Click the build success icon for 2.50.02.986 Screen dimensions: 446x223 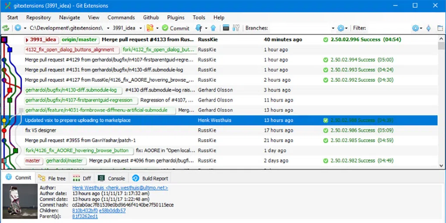(325, 130)
